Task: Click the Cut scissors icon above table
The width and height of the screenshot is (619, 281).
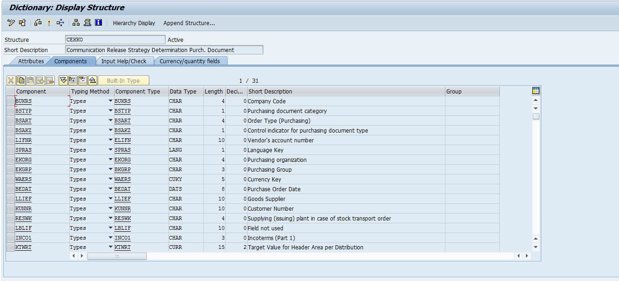Action: (x=11, y=80)
